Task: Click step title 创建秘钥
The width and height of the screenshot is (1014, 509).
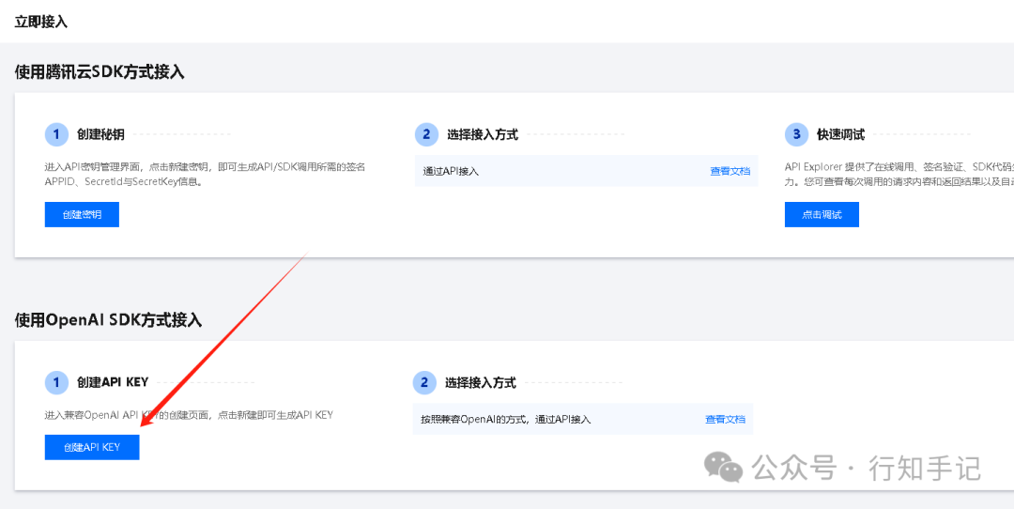Action: [x=100, y=134]
